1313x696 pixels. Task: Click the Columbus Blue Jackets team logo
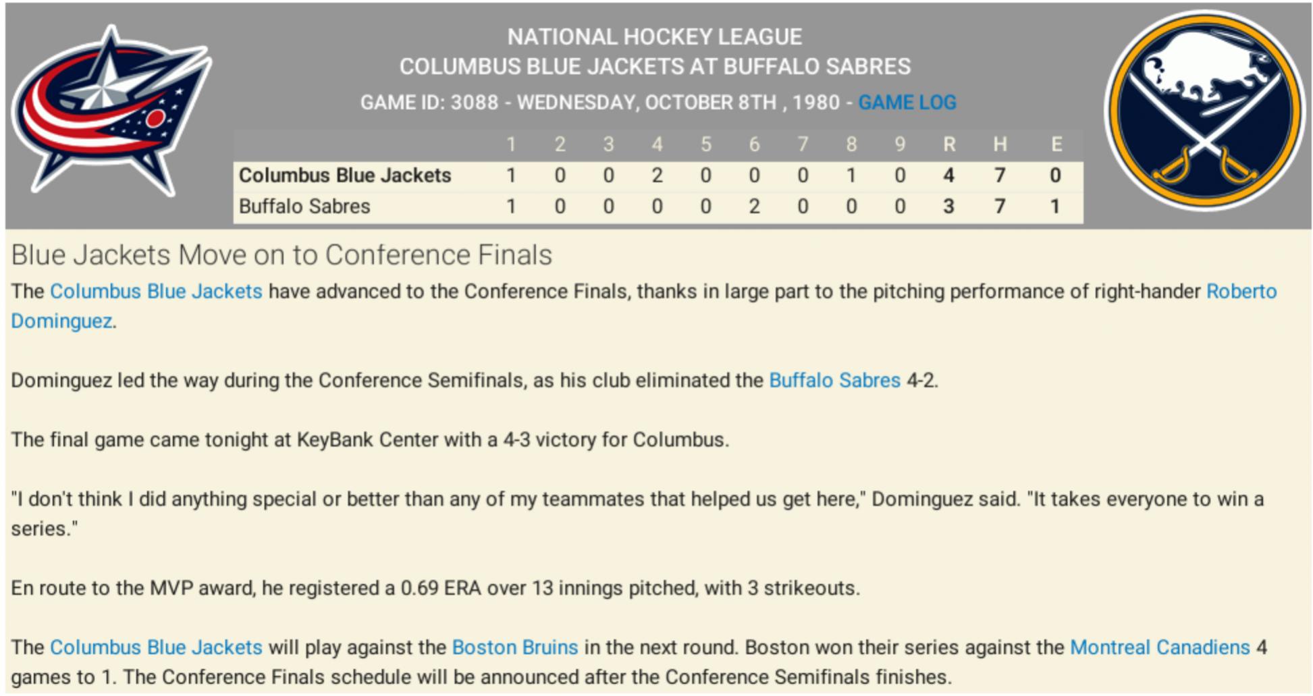(111, 111)
